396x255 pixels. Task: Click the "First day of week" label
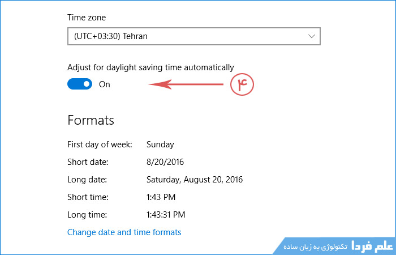(100, 144)
